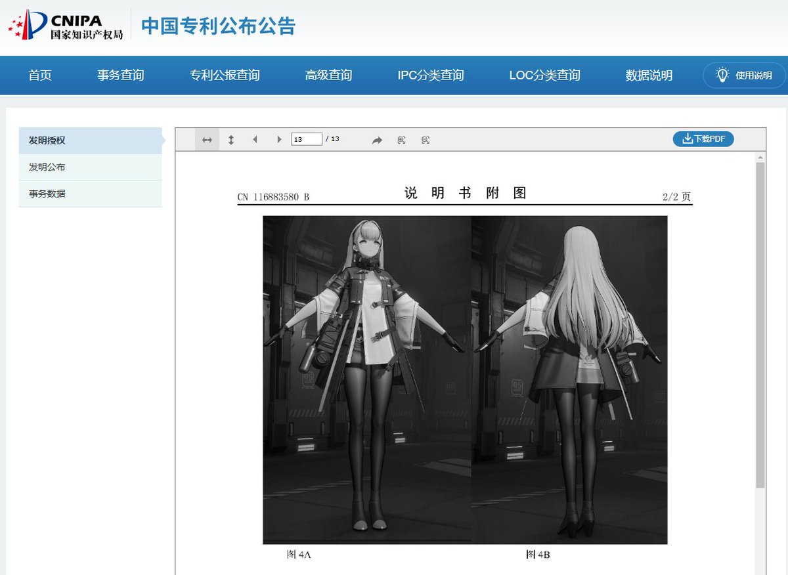Open the share arrow icon in the viewer toolbar

point(377,139)
